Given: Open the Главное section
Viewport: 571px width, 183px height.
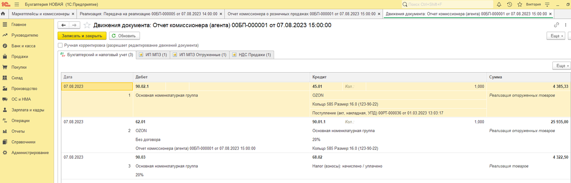Looking at the screenshot, I should click(19, 24).
